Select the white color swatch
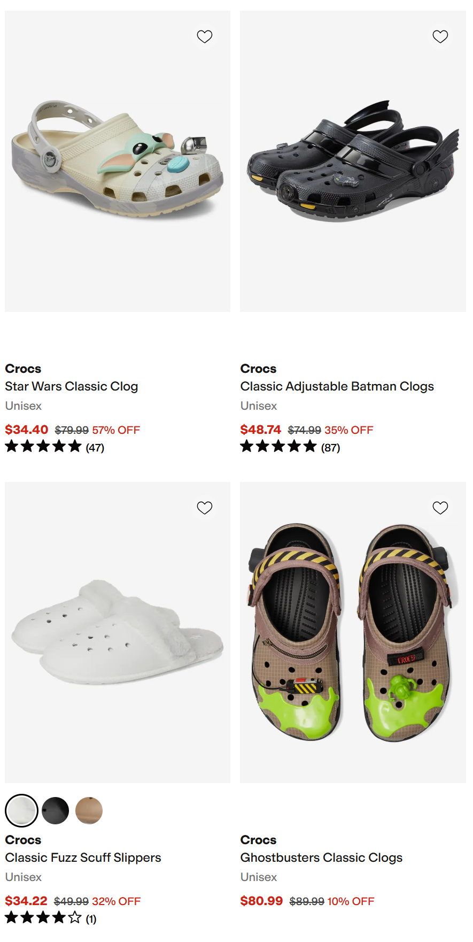The image size is (473, 942). 21,810
